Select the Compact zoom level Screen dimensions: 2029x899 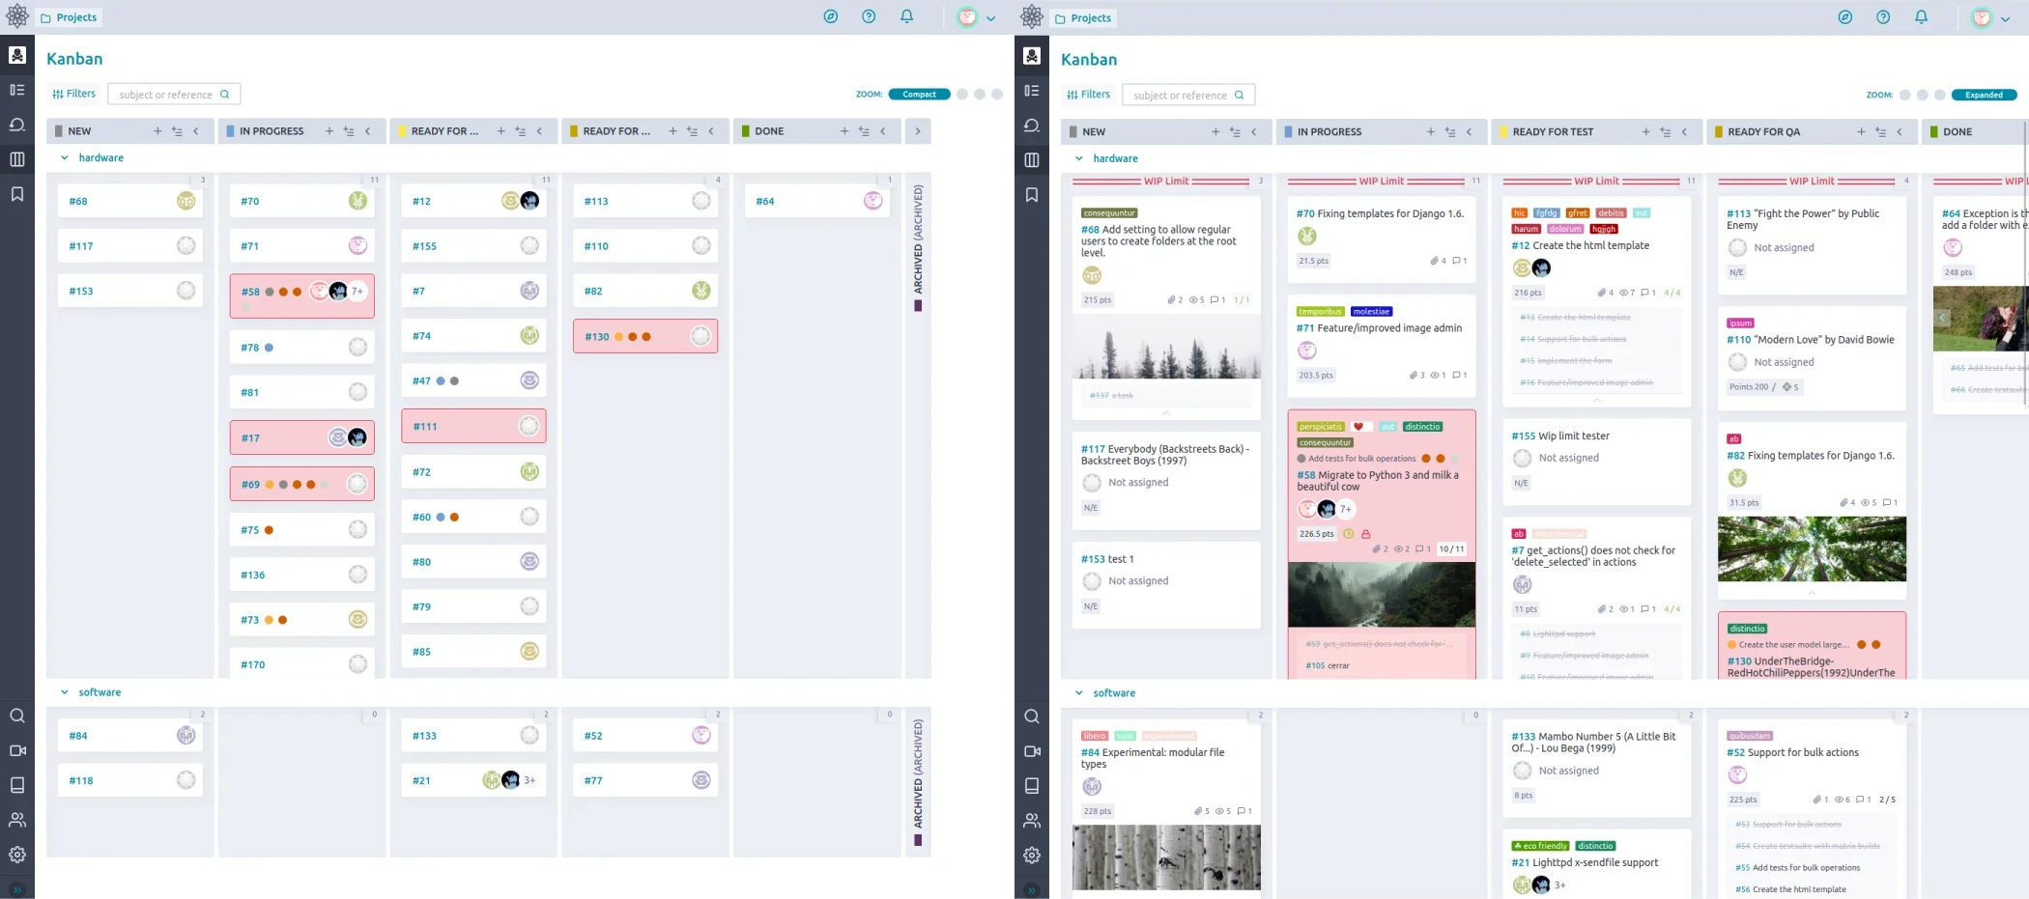tap(918, 94)
